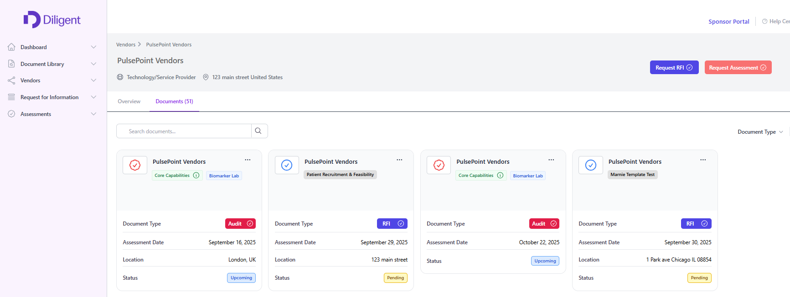Viewport: 790px width, 297px height.
Task: Click the Marnie Template Test tag
Action: point(632,175)
